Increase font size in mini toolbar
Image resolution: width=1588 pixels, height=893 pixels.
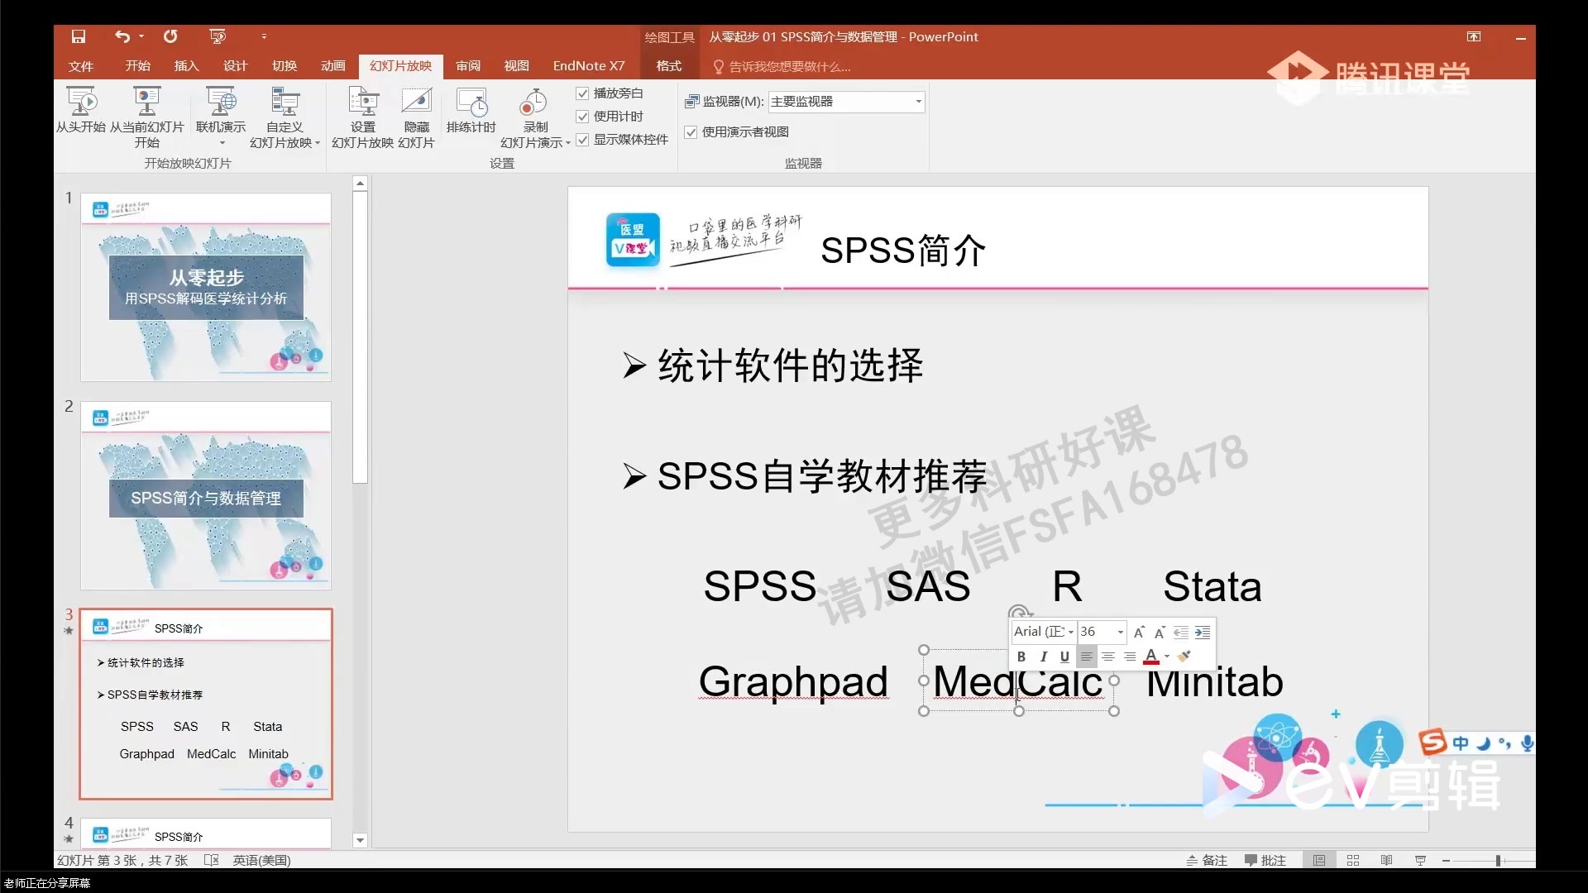[x=1139, y=632]
